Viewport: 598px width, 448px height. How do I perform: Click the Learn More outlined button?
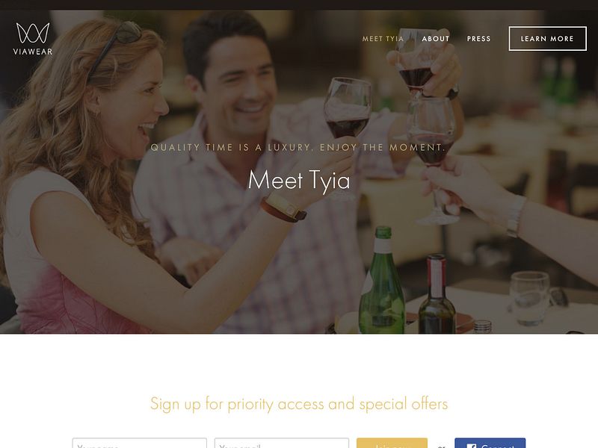click(547, 39)
